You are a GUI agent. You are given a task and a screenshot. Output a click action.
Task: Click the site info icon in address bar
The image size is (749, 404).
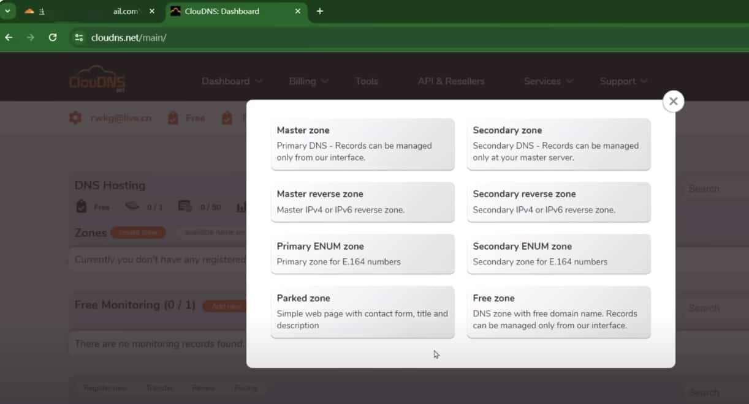click(78, 38)
